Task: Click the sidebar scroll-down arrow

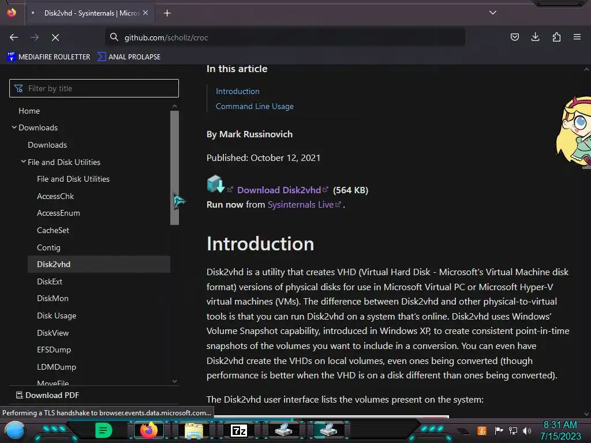Action: (x=174, y=381)
